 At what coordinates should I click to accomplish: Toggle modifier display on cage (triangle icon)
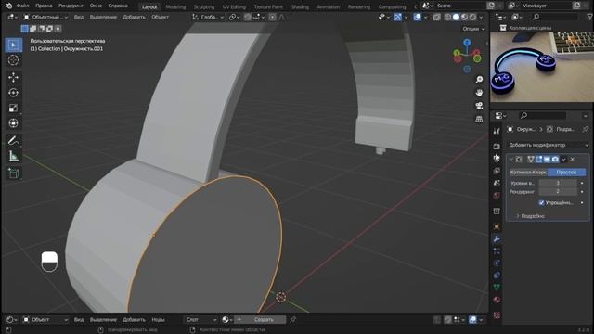pos(531,160)
